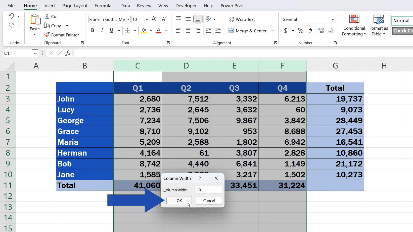Open Conditional Formatting menu

point(354,25)
